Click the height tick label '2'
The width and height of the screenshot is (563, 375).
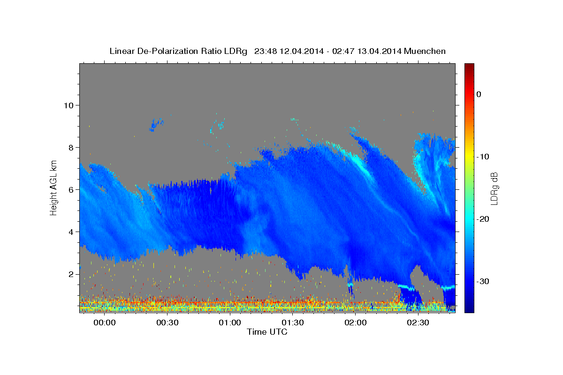click(70, 274)
